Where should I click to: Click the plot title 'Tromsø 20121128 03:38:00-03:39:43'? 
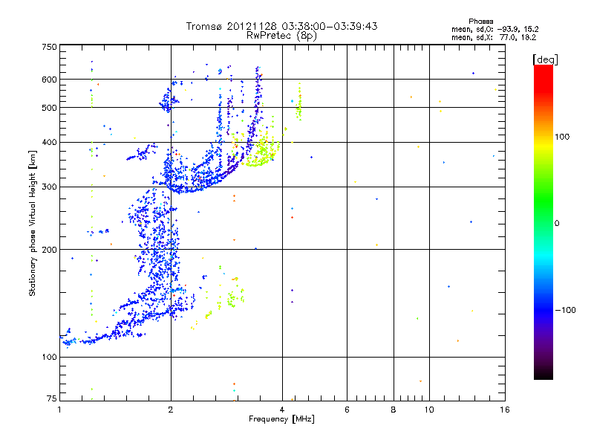pos(282,26)
